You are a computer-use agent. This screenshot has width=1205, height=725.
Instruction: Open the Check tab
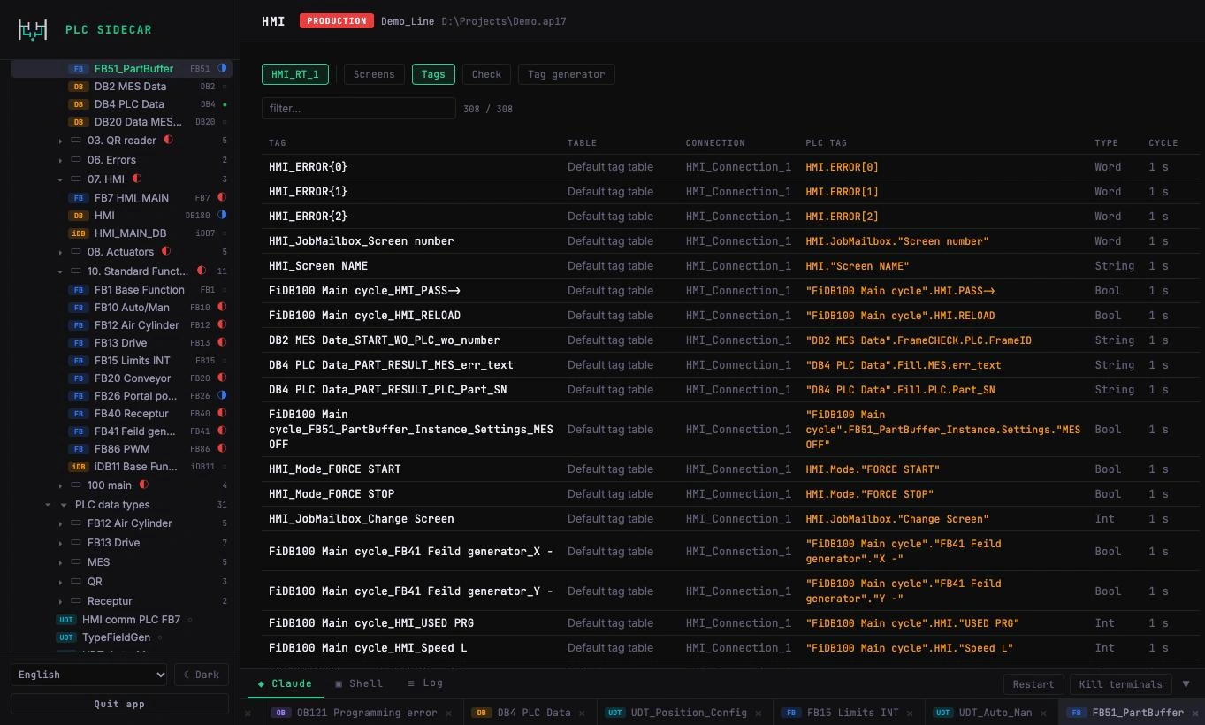click(486, 74)
